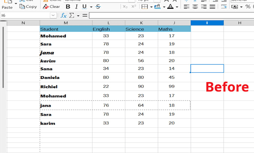
Task: Click the Clear formatting button
Action: point(51,7)
